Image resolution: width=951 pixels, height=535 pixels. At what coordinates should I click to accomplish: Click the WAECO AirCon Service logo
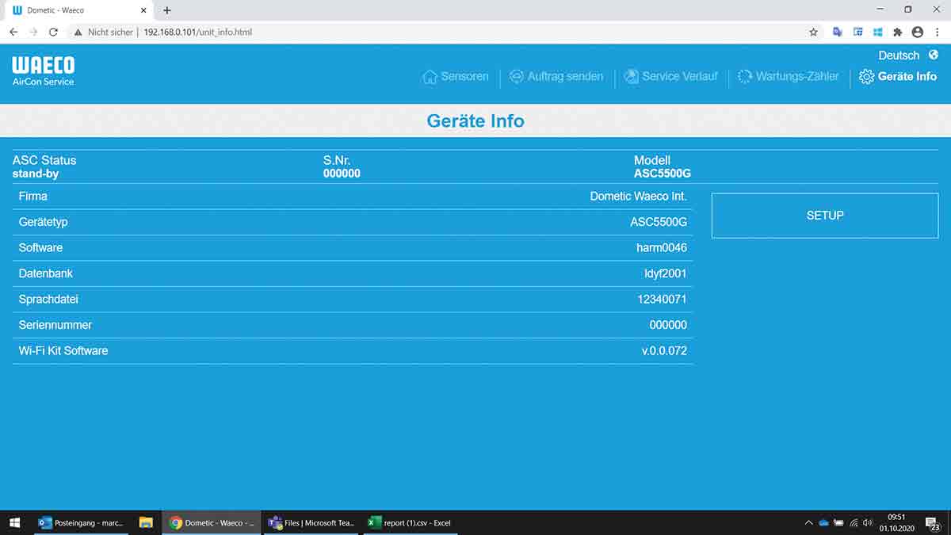44,71
